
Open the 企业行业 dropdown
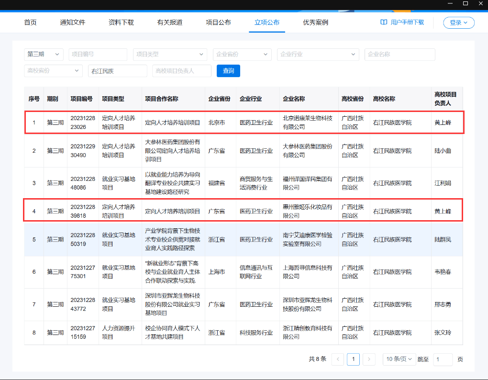(318, 54)
